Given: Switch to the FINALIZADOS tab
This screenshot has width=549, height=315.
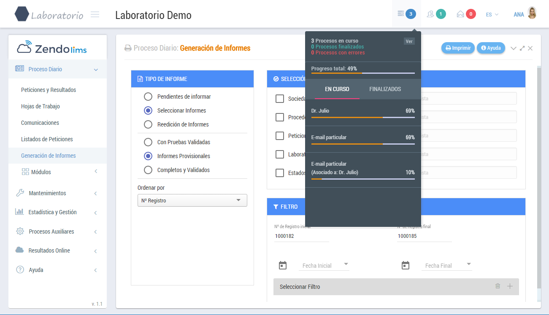Looking at the screenshot, I should [385, 89].
